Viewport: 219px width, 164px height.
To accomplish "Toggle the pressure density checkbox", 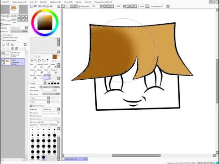I will (39, 125).
